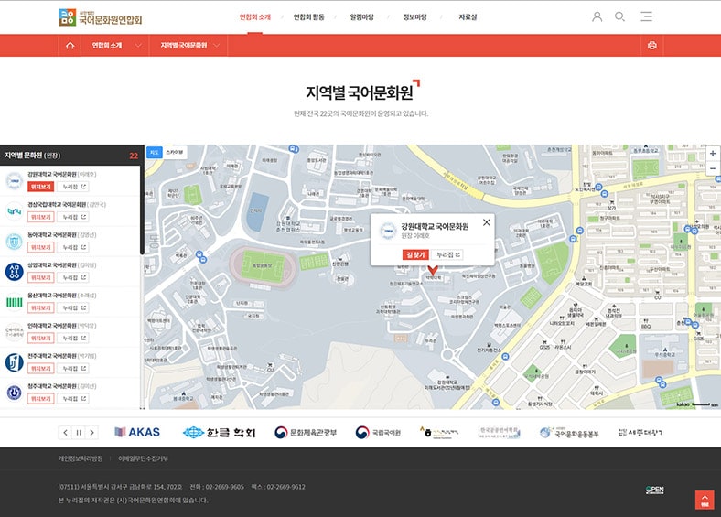Open the search magnifier icon
The width and height of the screenshot is (721, 517).
coord(620,16)
